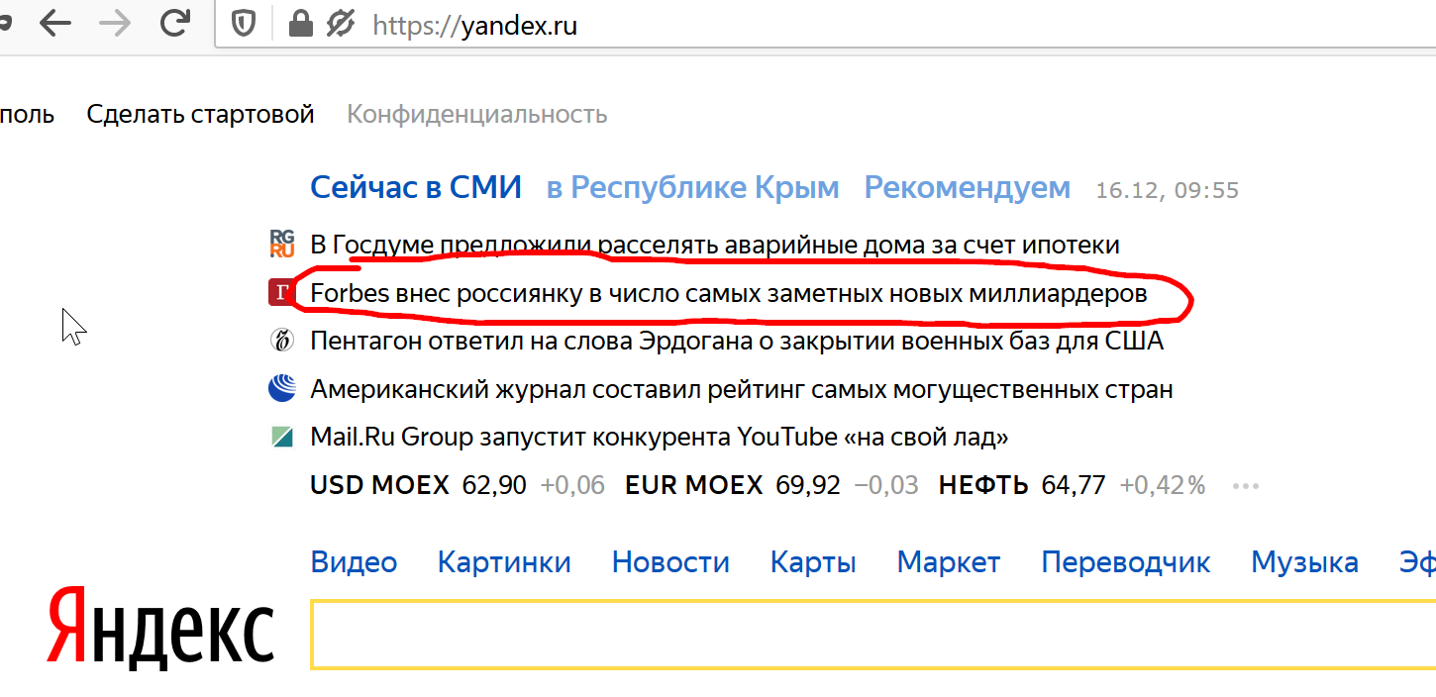Open Конфиденциальность link

[477, 114]
